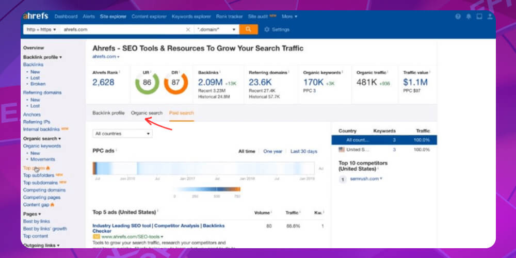The image size is (516, 258).
Task: Select the United States row in country table
Action: pos(384,150)
